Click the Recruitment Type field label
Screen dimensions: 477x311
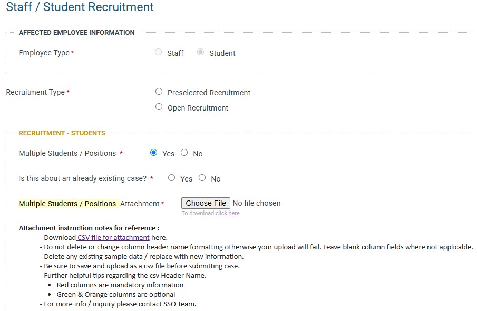coord(35,93)
